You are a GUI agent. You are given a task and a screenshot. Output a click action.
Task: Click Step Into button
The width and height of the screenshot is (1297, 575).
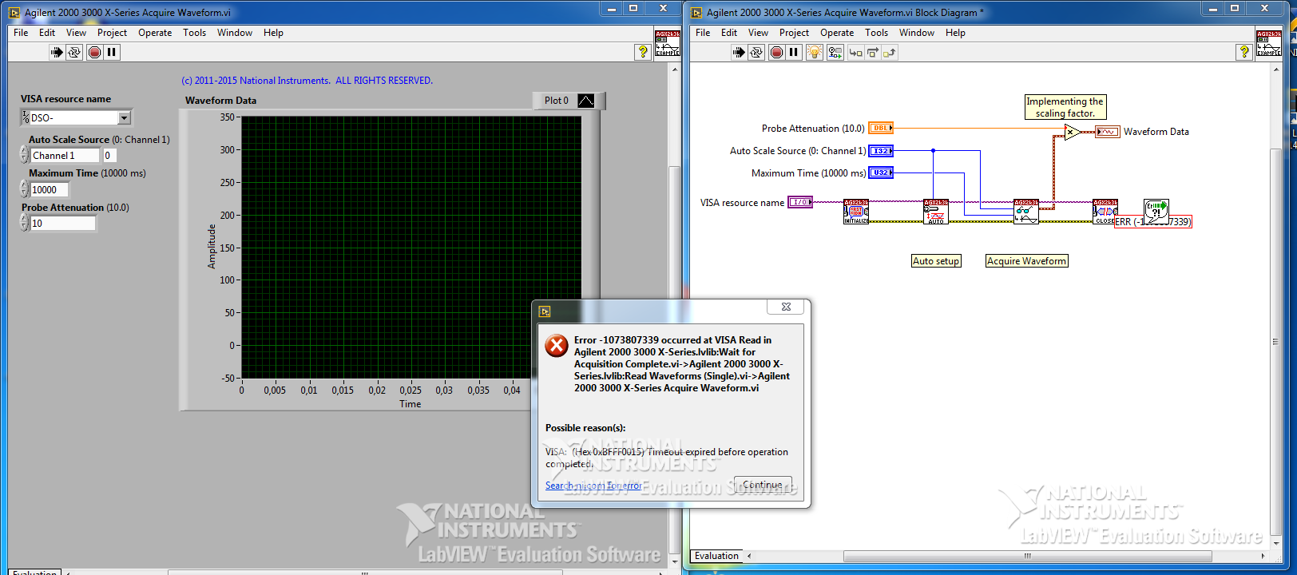855,52
